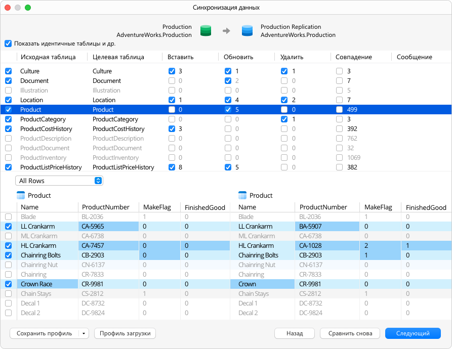Click the 'Следующий' button
Screen dimensions: 452x349
pyautogui.click(x=413, y=333)
